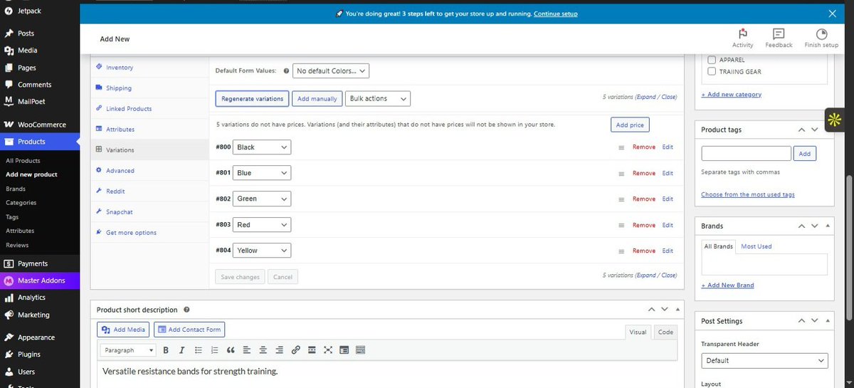The height and width of the screenshot is (388, 854).
Task: Click the drag handle for Green variation
Action: pos(621,199)
